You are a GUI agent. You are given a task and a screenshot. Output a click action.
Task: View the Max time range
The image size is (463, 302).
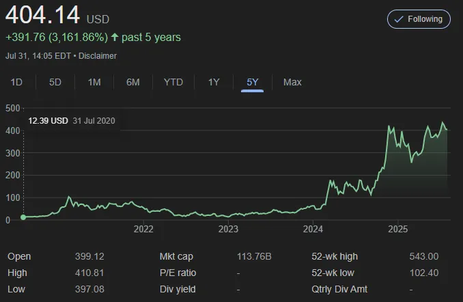click(x=292, y=82)
